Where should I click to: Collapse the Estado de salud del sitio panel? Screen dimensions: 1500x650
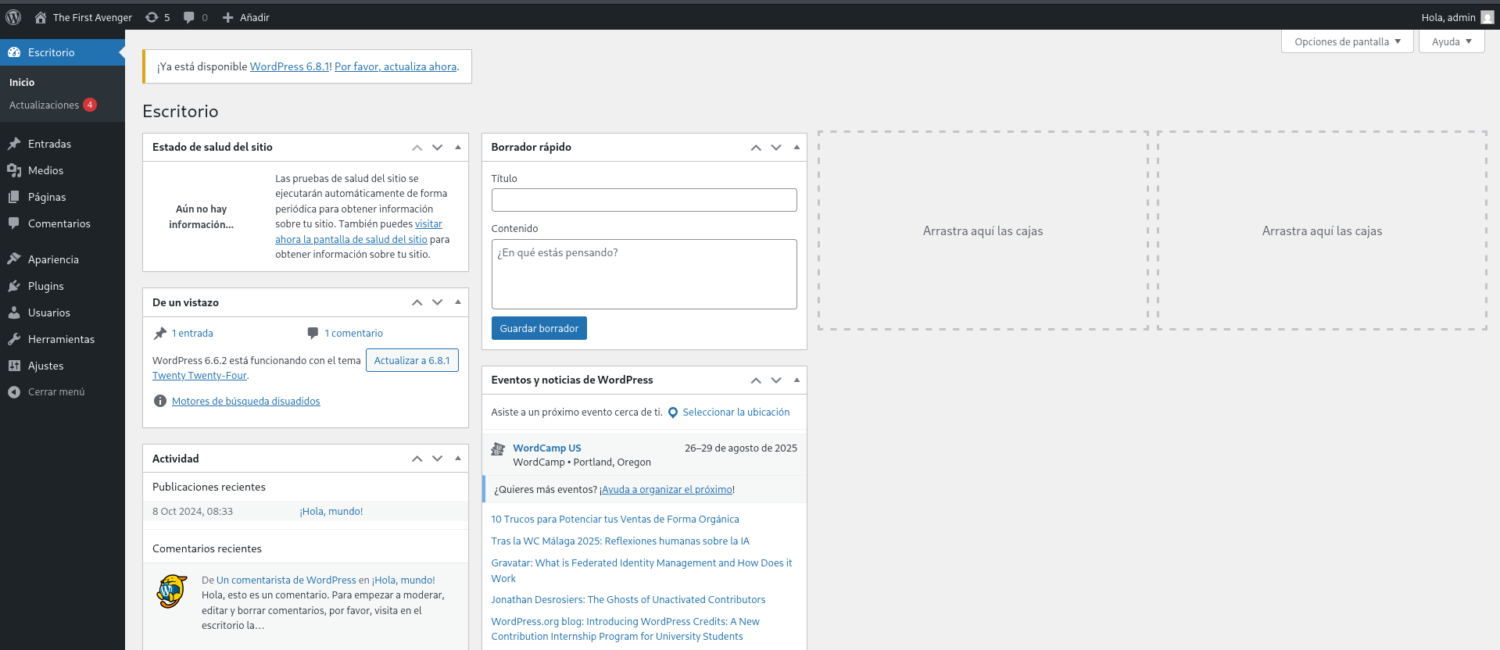tap(458, 147)
